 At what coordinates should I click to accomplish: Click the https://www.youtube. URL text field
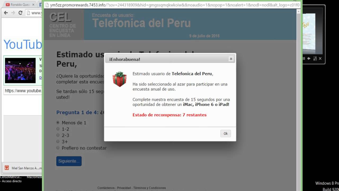point(23,91)
